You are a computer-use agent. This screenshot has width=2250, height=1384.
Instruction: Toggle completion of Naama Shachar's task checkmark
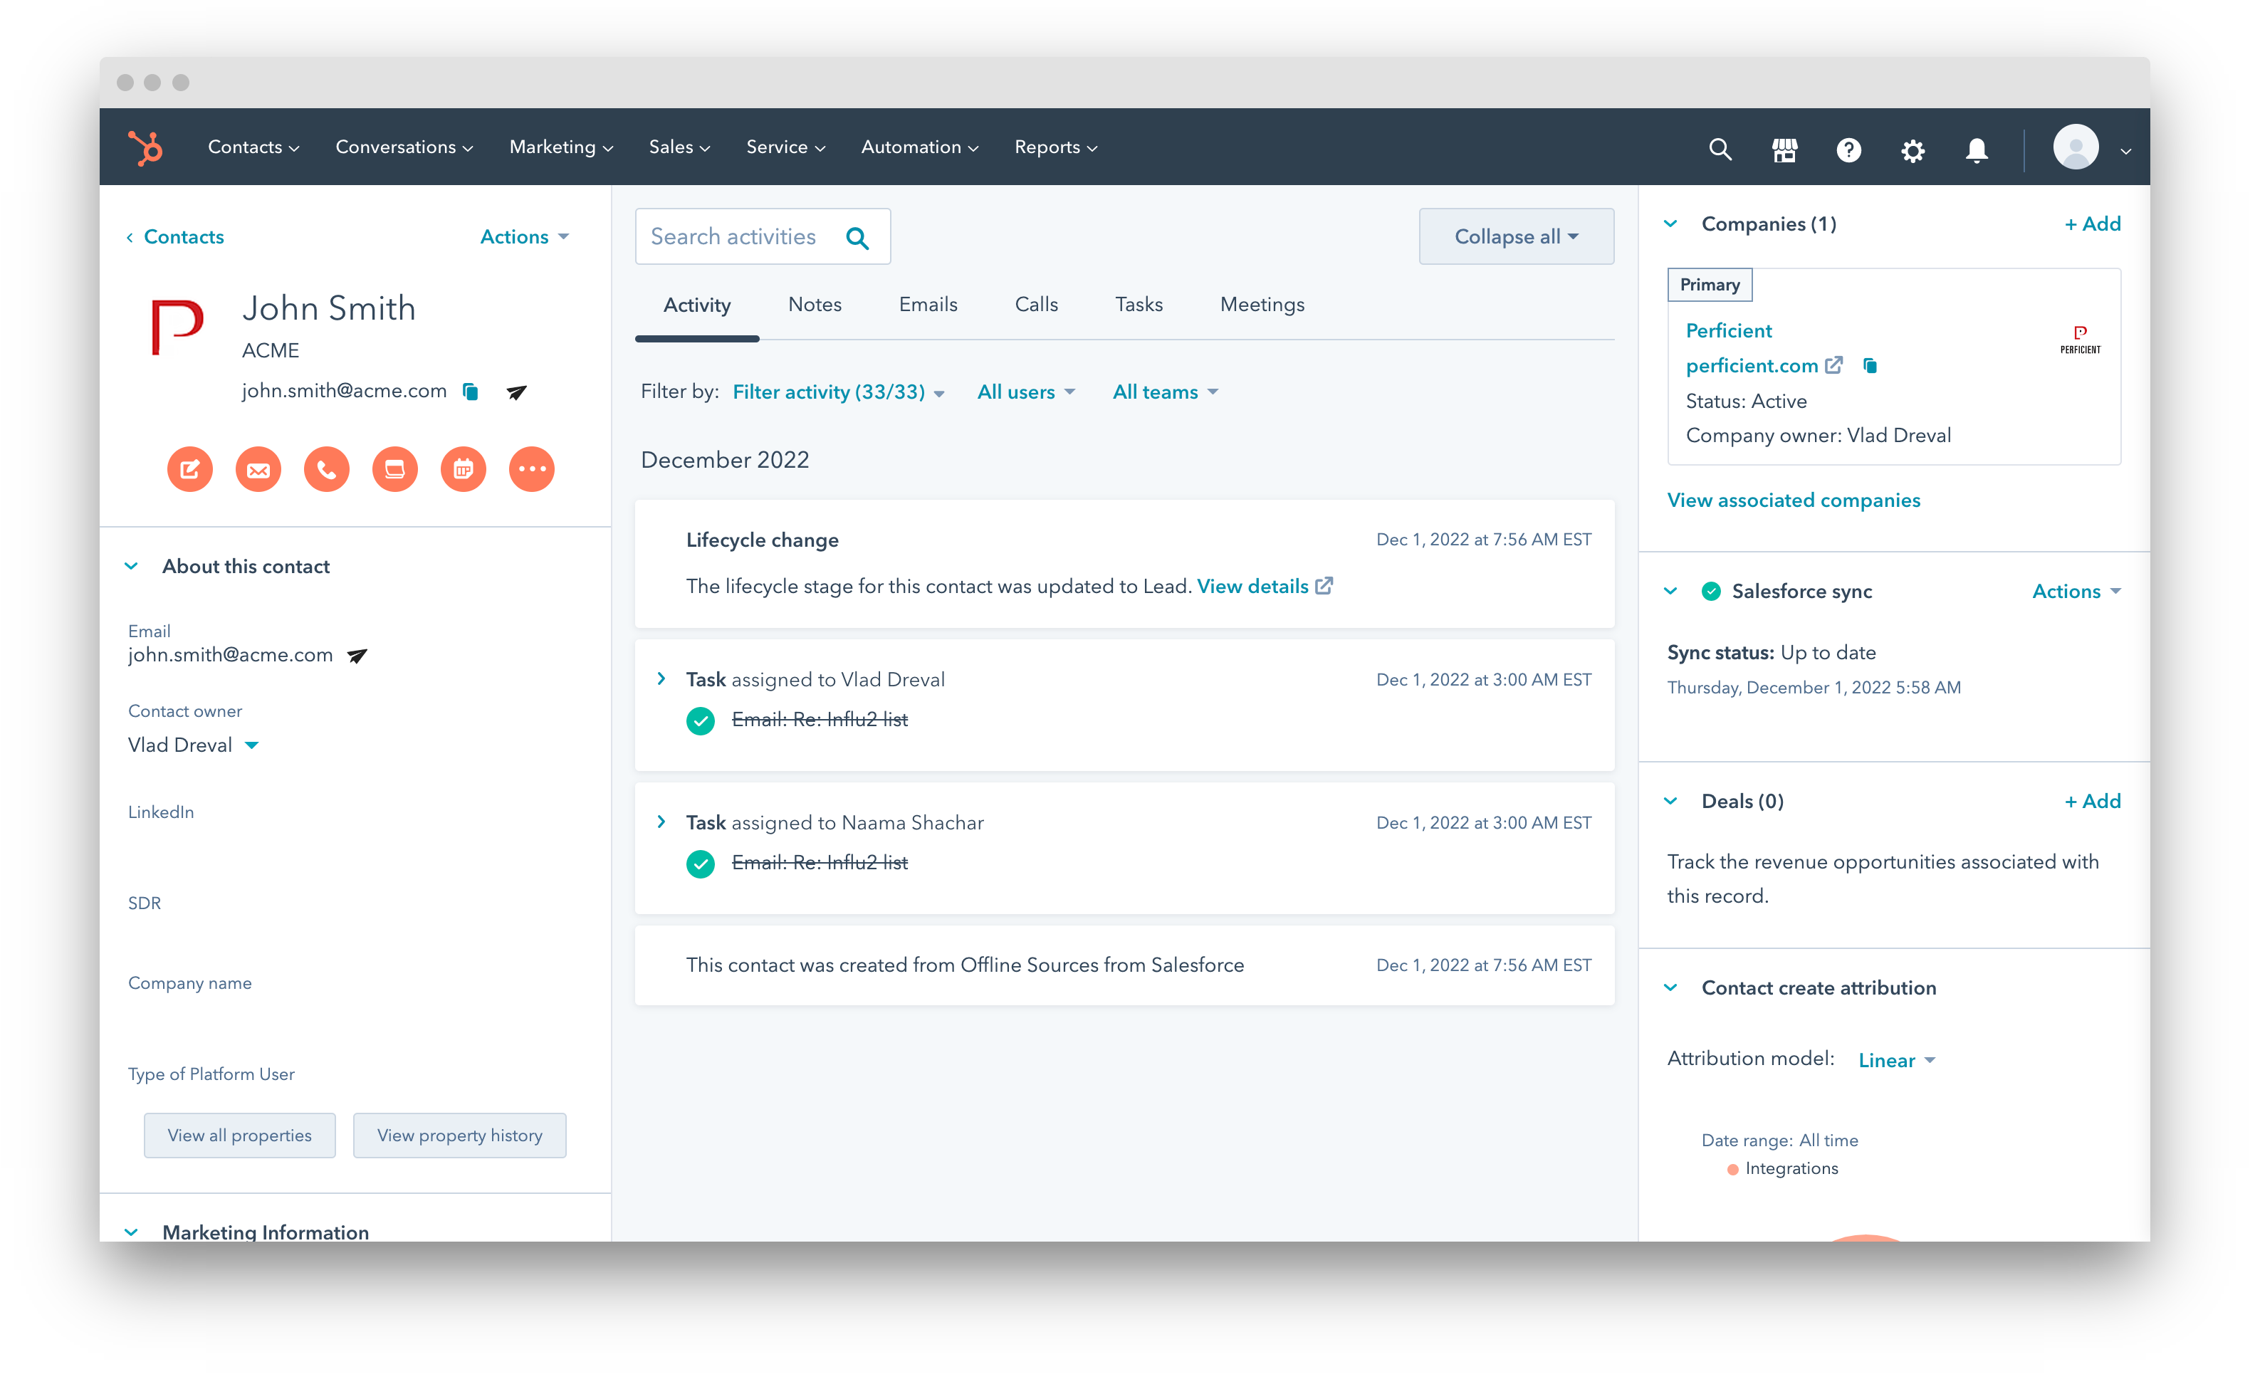[700, 864]
